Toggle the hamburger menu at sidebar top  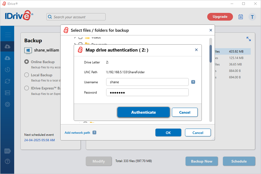(x=8, y=35)
